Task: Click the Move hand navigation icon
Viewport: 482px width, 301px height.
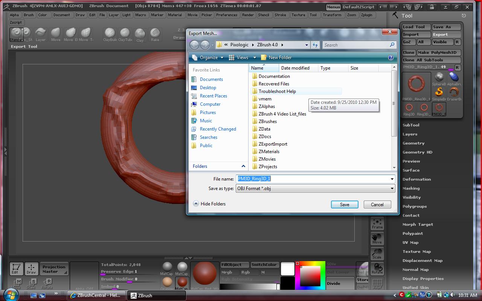Action: coord(377,239)
